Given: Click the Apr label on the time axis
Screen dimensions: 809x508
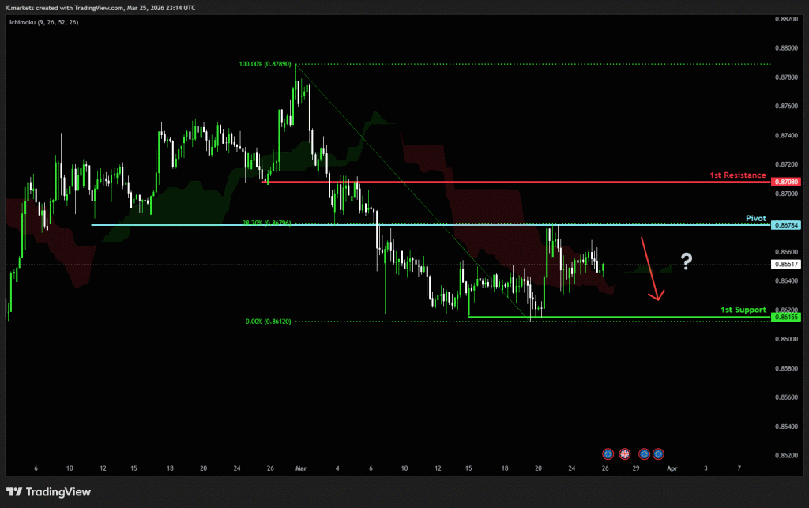Looking at the screenshot, I should click(671, 468).
